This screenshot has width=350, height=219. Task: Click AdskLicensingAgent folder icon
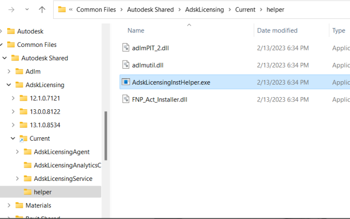click(x=28, y=152)
